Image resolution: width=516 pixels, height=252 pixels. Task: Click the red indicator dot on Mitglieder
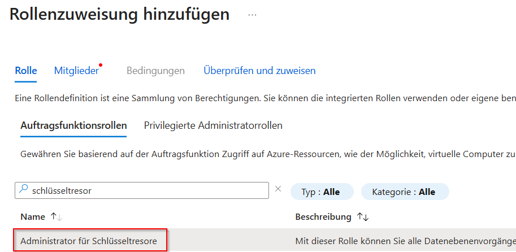[101, 65]
